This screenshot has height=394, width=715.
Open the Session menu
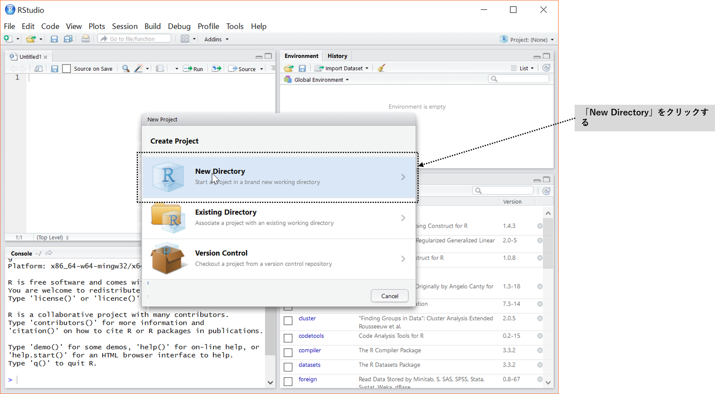(x=124, y=26)
